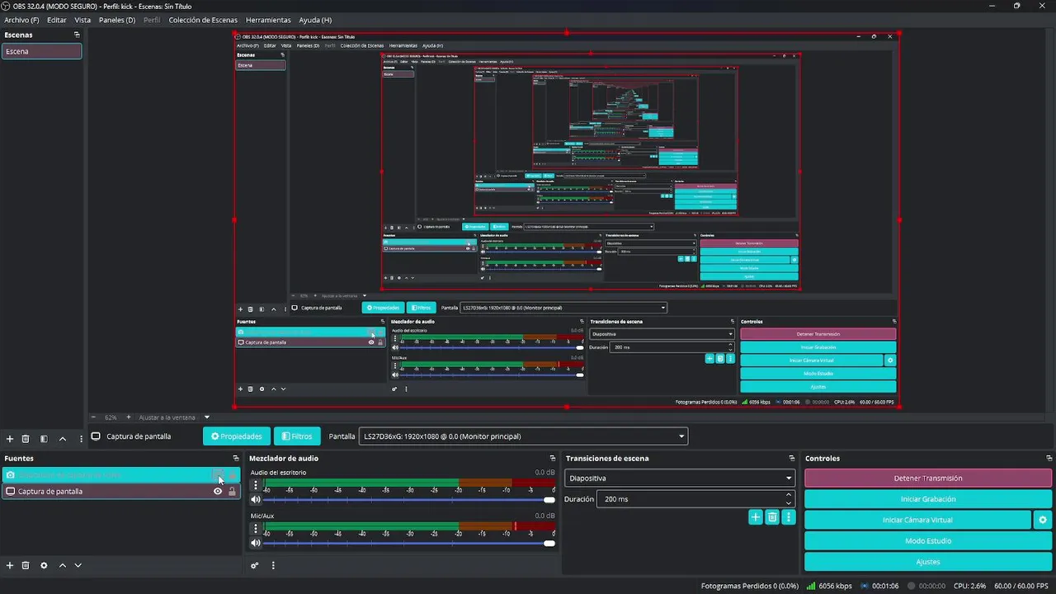Open Colección de Escenas menu
Viewport: 1056px width, 594px height.
coord(203,20)
